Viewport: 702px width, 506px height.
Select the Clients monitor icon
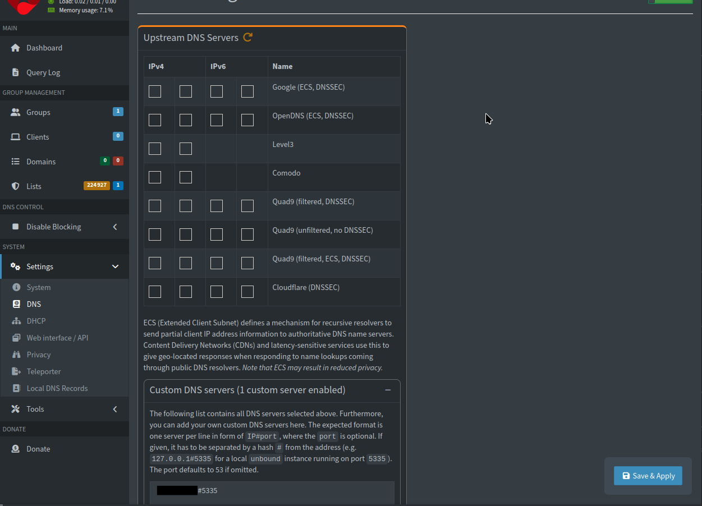pos(15,136)
